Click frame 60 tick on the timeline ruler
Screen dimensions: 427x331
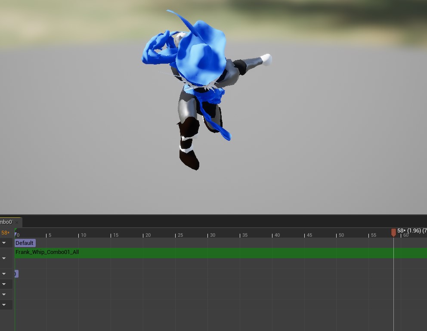pyautogui.click(x=402, y=235)
